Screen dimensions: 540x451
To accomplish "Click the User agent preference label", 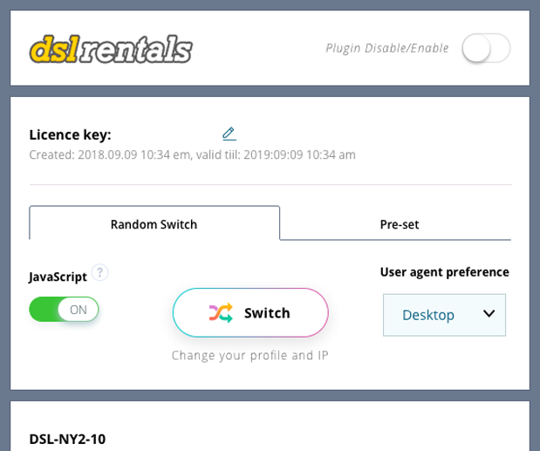I will [x=445, y=272].
